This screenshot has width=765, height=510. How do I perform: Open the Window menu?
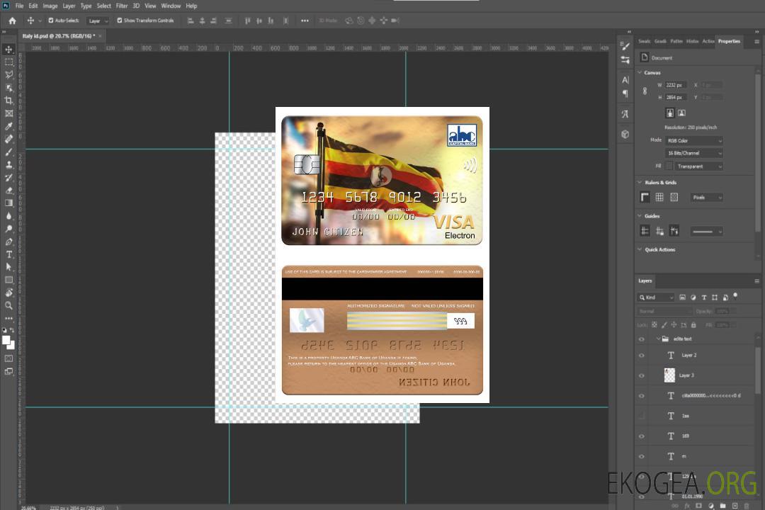pyautogui.click(x=171, y=6)
